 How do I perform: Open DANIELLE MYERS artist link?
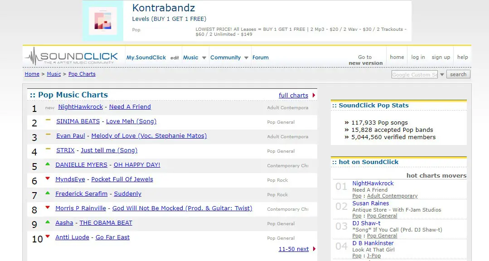pos(82,164)
